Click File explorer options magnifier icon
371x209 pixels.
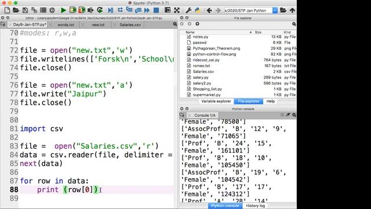tap(294, 24)
